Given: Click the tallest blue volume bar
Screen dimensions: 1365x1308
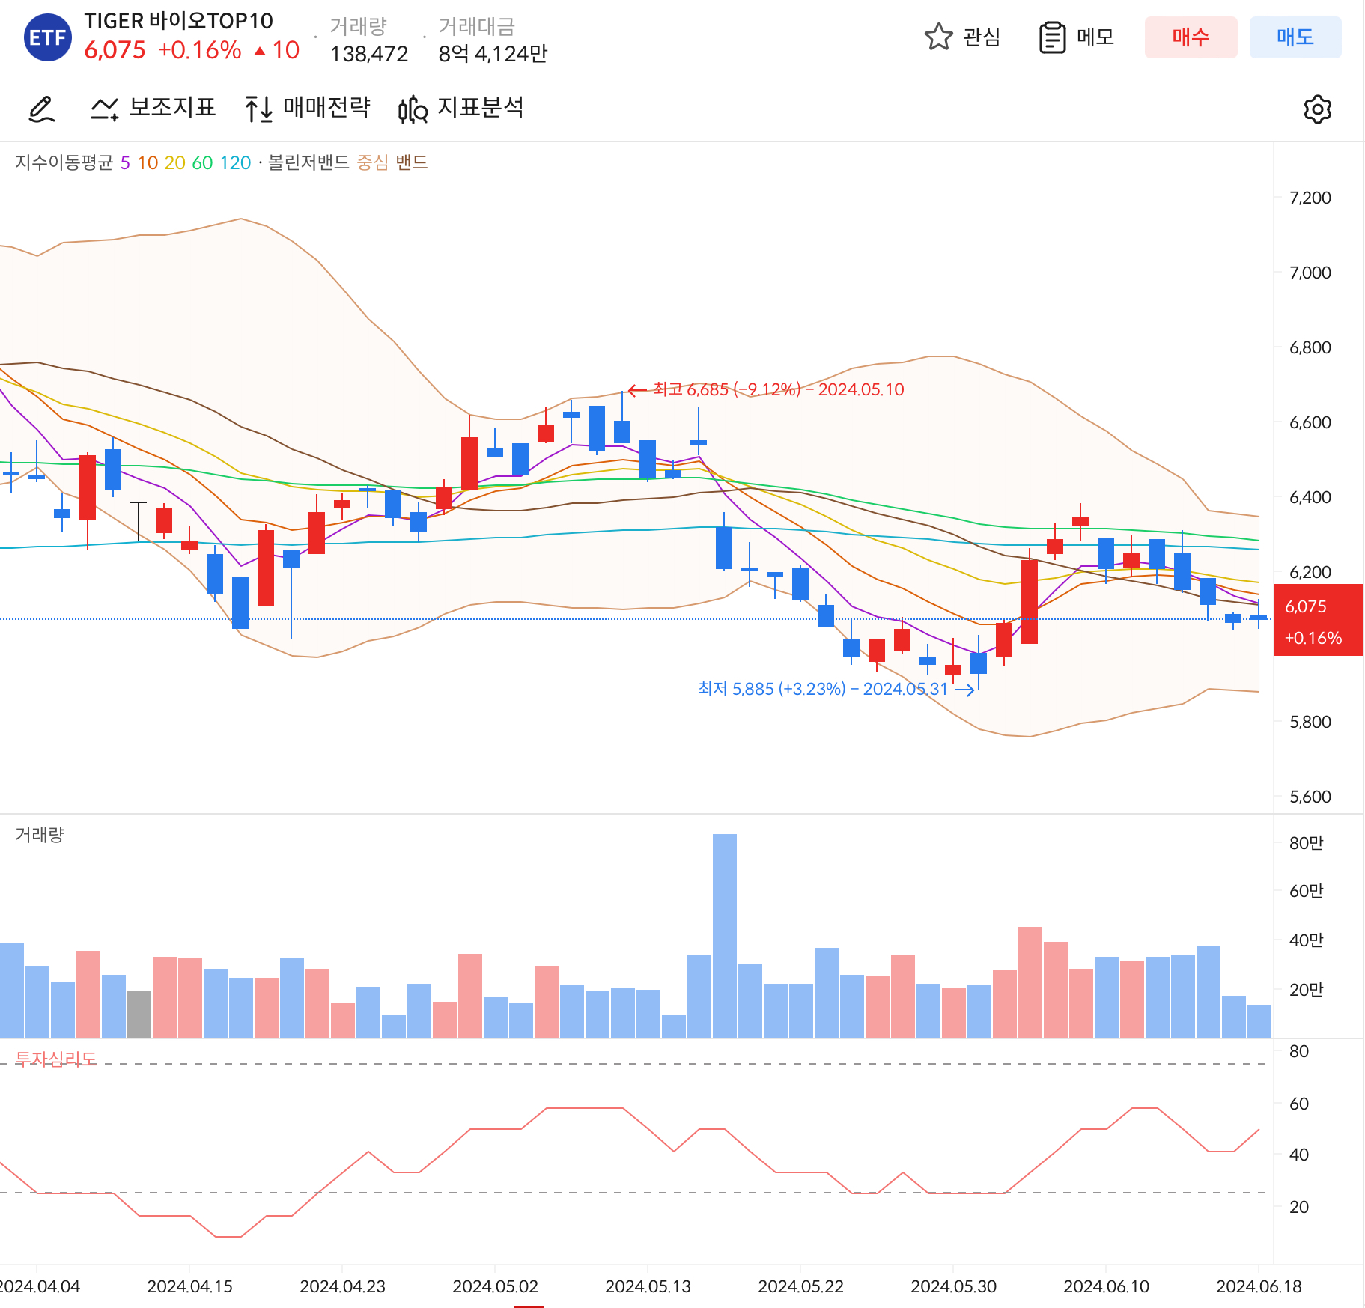Looking at the screenshot, I should coord(725,936).
